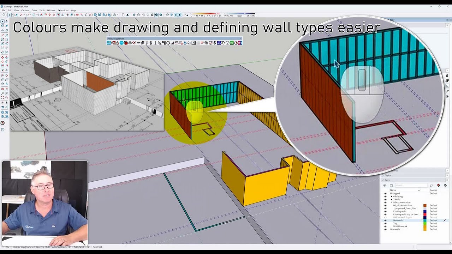Open the question mark help in PlusDesignBuild
Screen dimensions: 452x254
click(228, 43)
